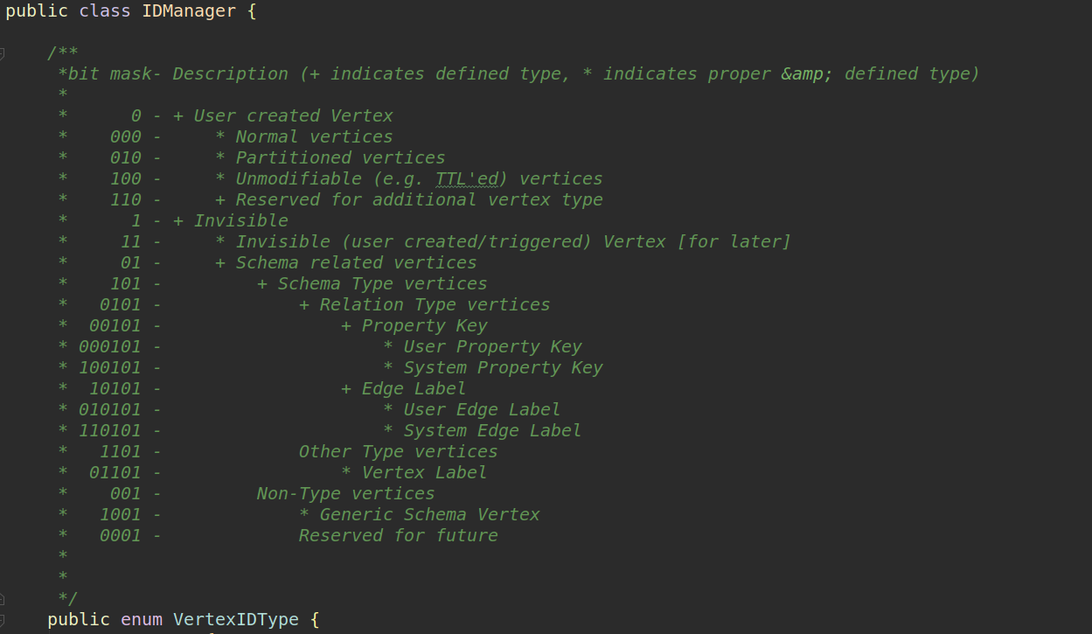
Task: Click the 'enum' keyword
Action: click(x=142, y=620)
